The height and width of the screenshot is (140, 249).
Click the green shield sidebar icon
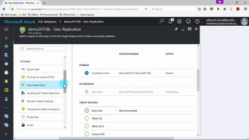coord(6,81)
